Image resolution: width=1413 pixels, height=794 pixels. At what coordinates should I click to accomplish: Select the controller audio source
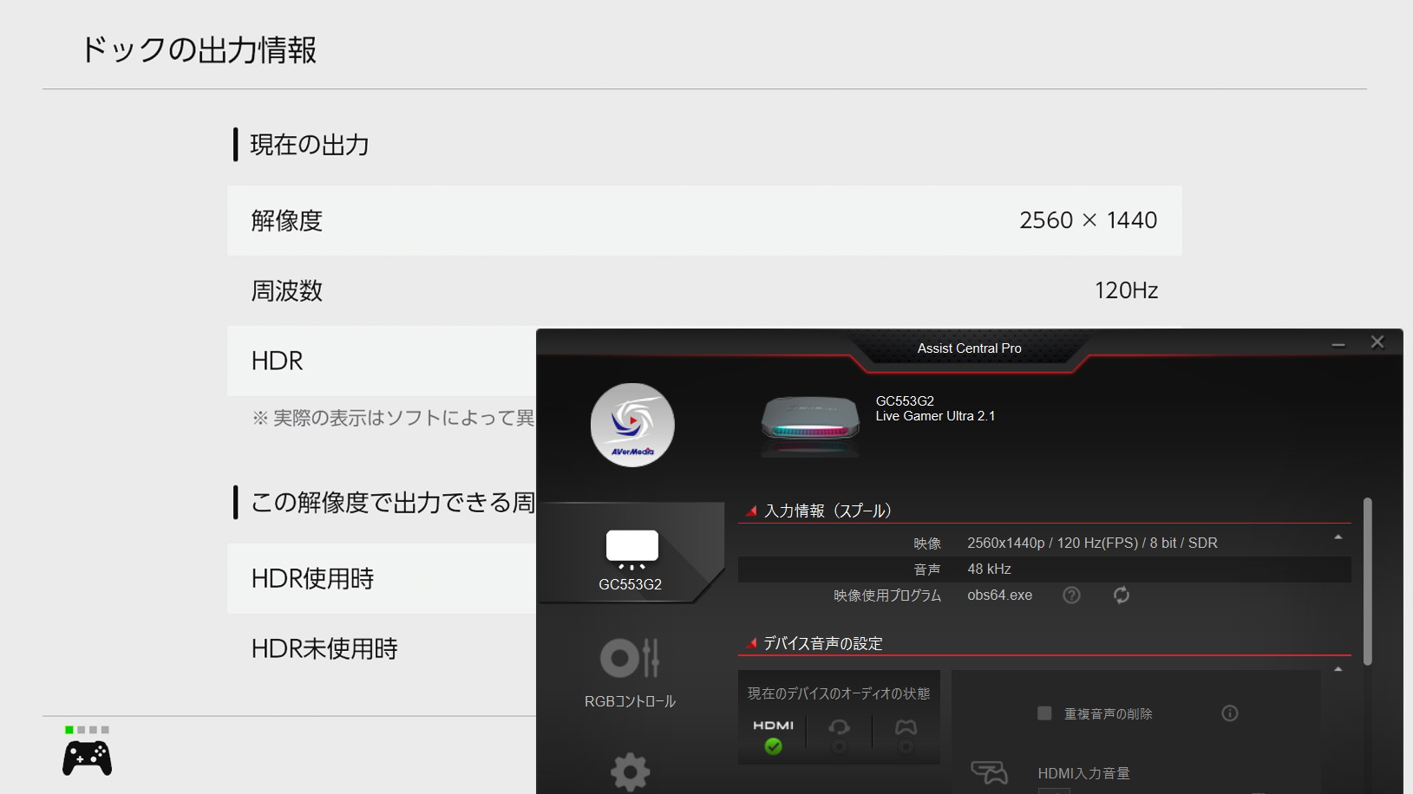click(906, 735)
